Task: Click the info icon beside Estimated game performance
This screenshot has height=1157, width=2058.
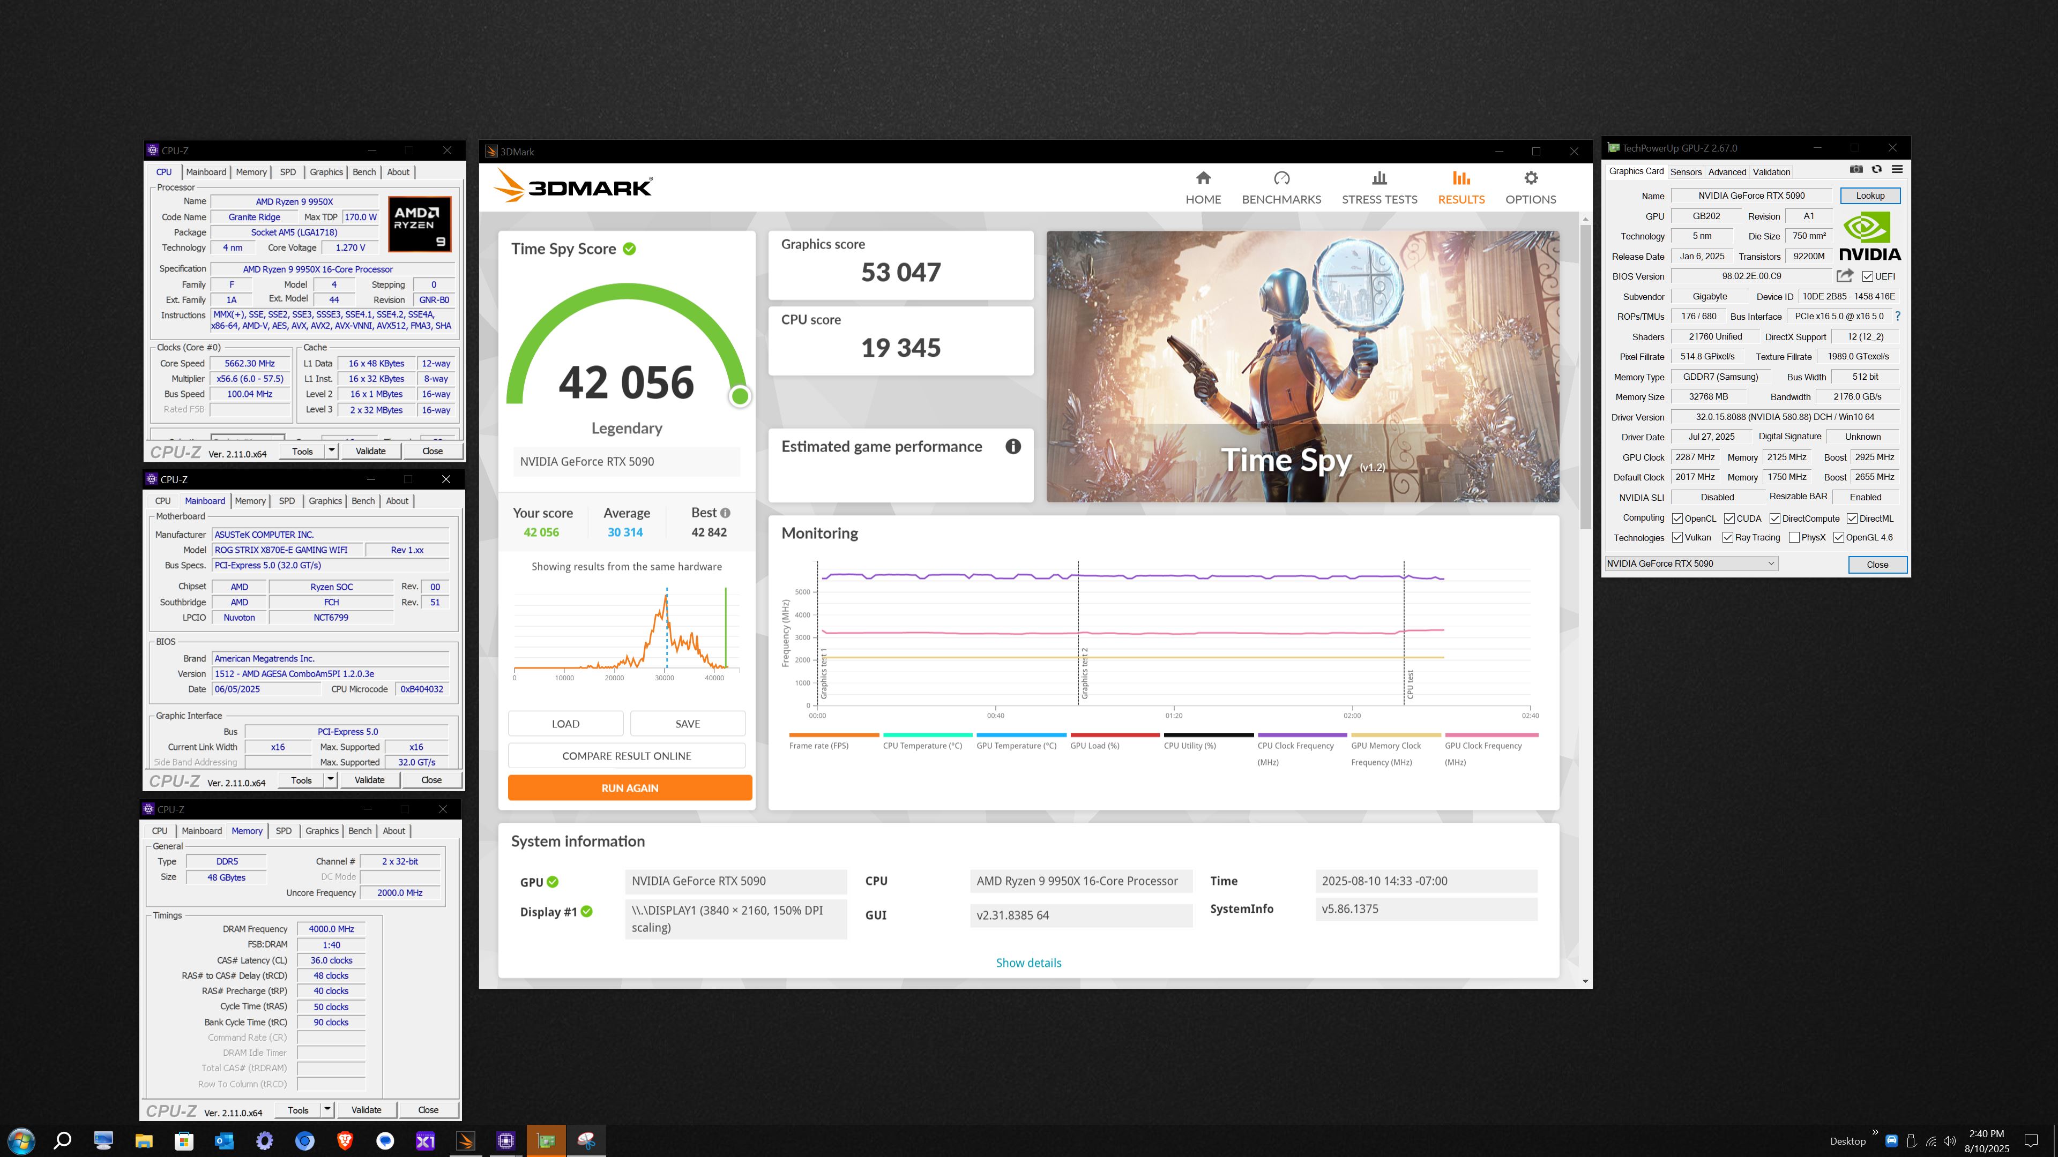Action: click(1013, 446)
